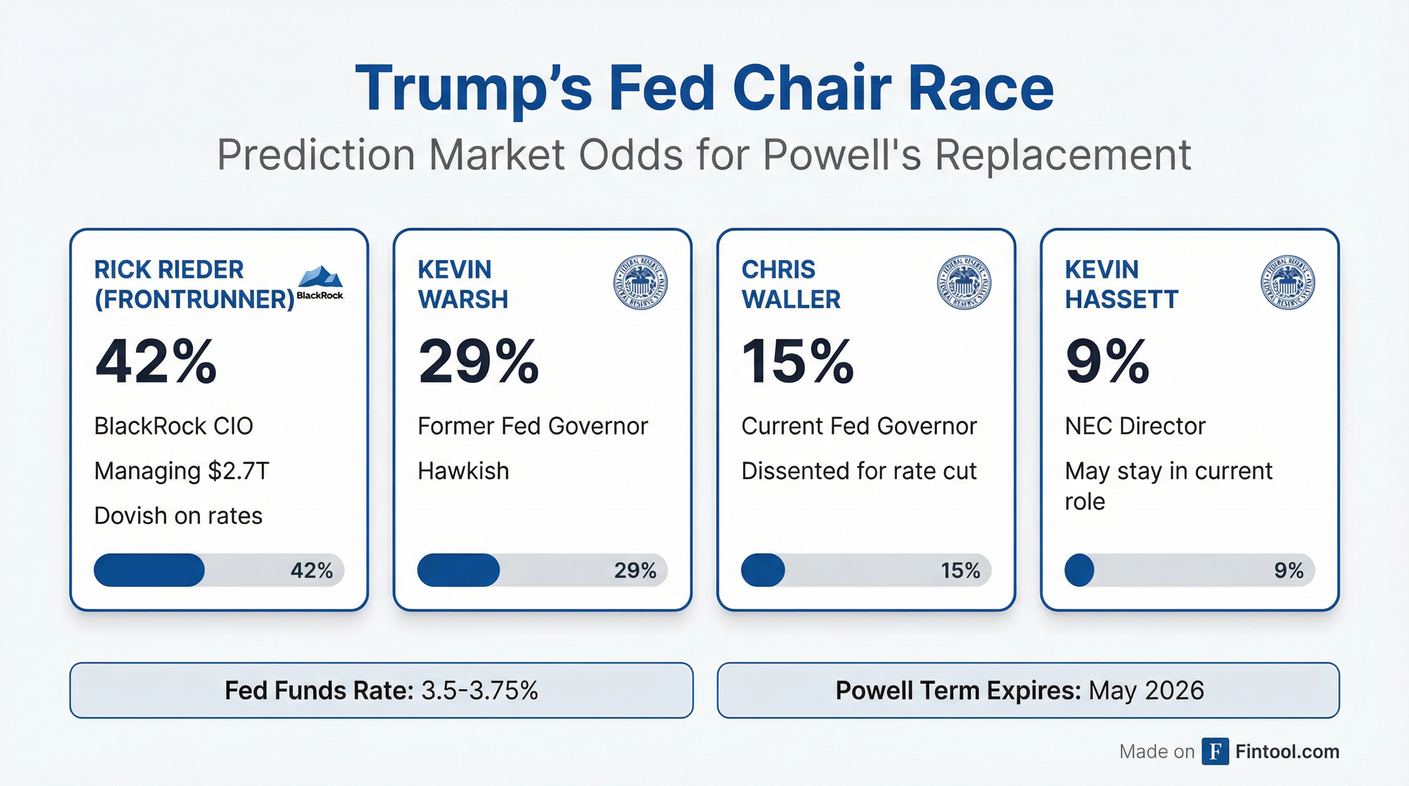Click the BlackRock logo on Rieder card
Viewport: 1409px width, 786px height.
[x=320, y=282]
